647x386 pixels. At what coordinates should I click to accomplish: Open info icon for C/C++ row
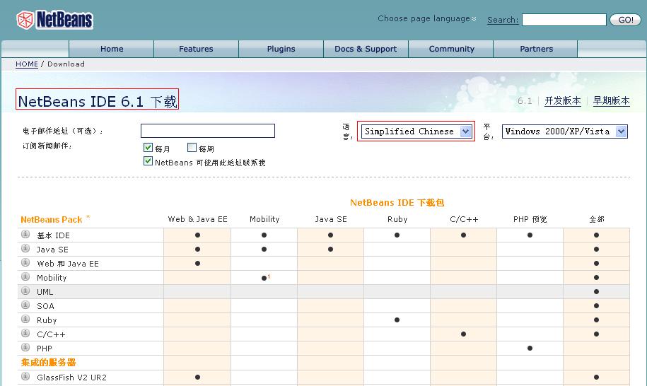[25, 333]
